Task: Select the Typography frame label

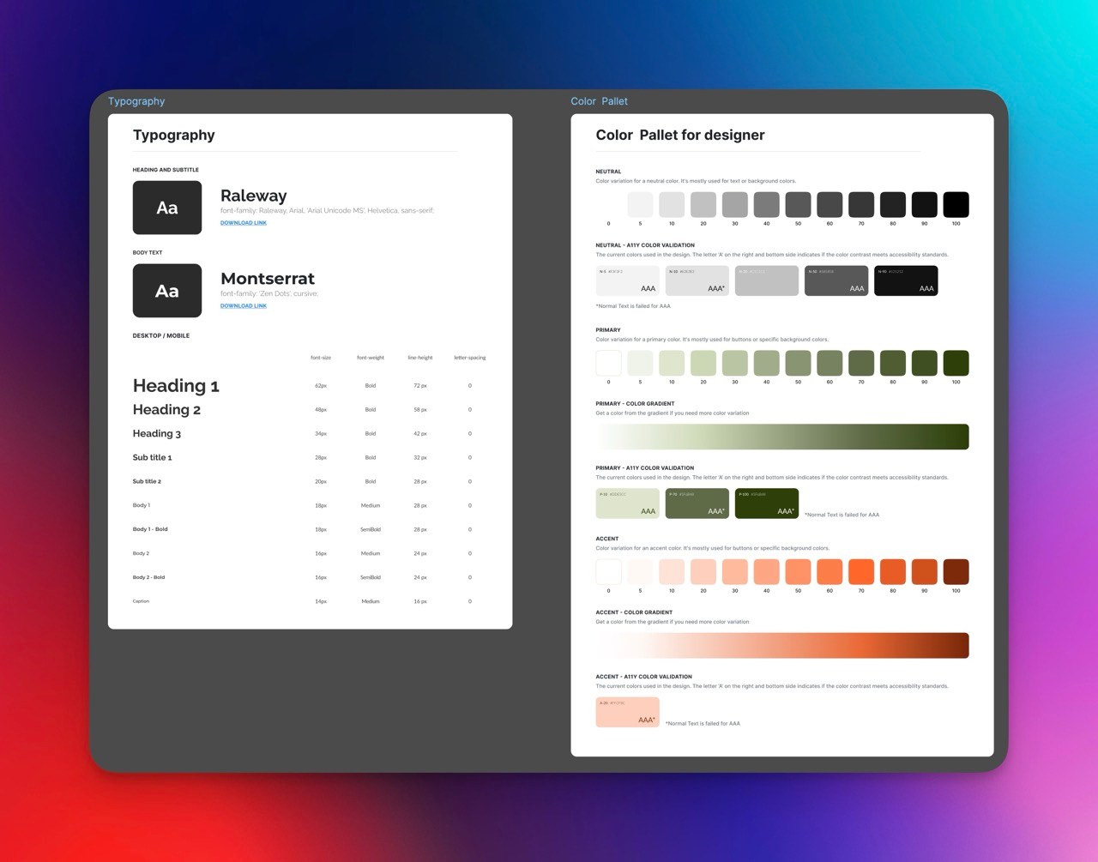Action: (136, 101)
